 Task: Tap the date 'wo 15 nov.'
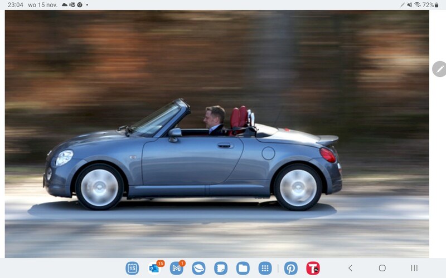pyautogui.click(x=43, y=5)
